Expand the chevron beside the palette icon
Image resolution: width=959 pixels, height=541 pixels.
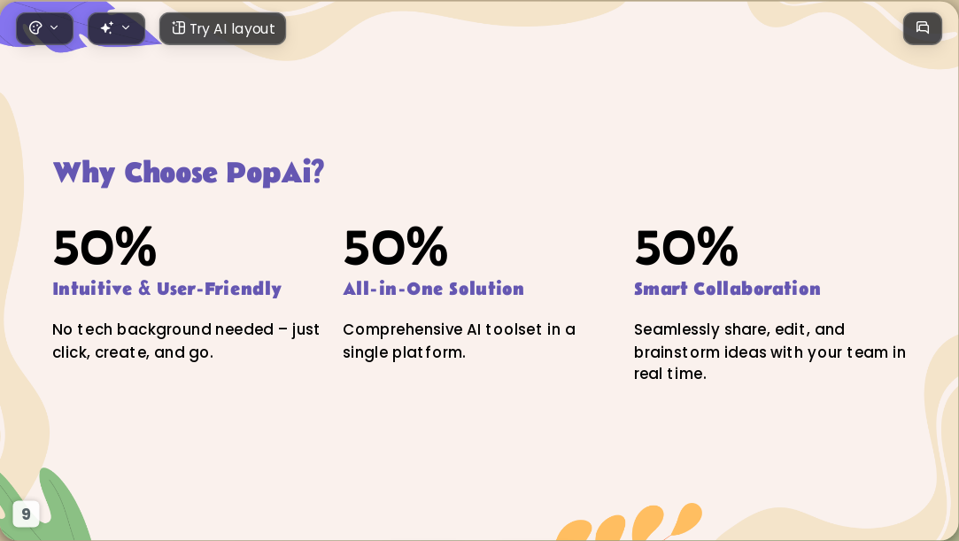click(x=54, y=28)
